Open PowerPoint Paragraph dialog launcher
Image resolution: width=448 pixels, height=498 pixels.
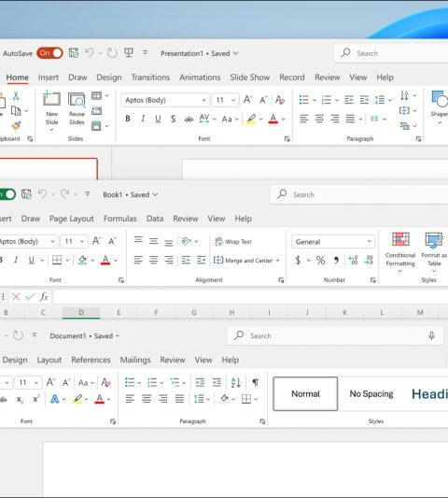point(418,139)
